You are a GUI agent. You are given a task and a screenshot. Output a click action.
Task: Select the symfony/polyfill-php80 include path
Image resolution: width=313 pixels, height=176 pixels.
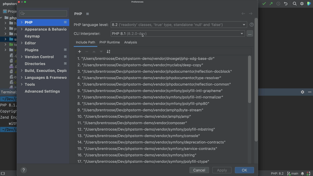coord(143,104)
